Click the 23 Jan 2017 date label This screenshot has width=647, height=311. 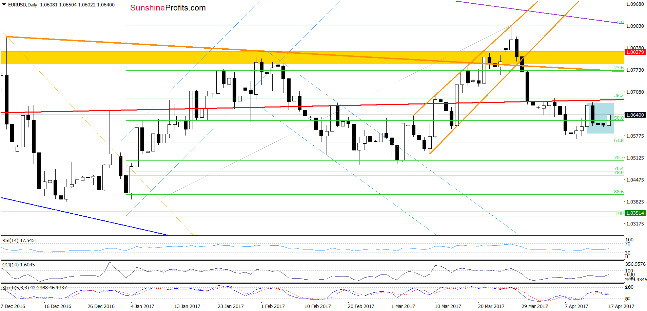[x=231, y=306]
